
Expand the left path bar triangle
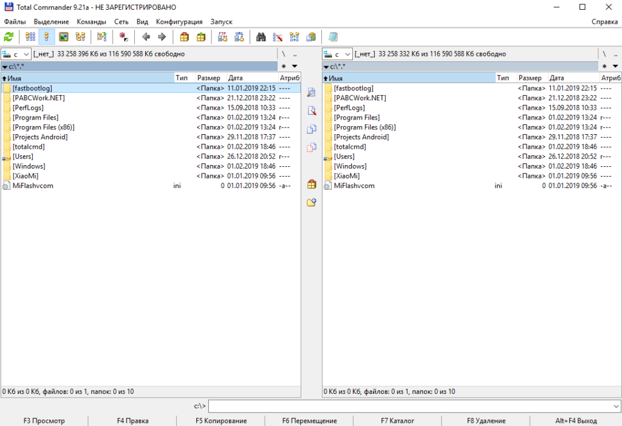coord(5,67)
